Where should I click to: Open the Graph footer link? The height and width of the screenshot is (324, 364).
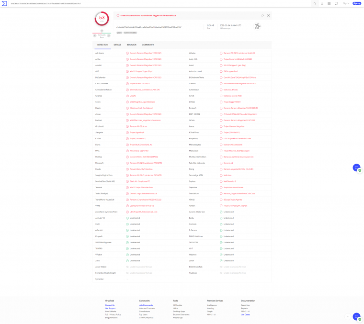[x=210, y=312]
